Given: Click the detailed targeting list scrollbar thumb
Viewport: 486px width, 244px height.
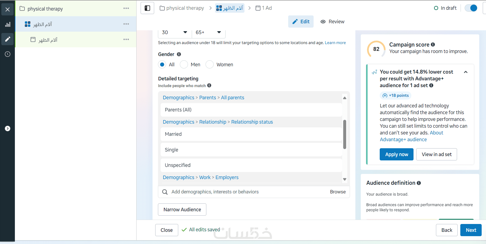Looking at the screenshot, I should point(345,134).
